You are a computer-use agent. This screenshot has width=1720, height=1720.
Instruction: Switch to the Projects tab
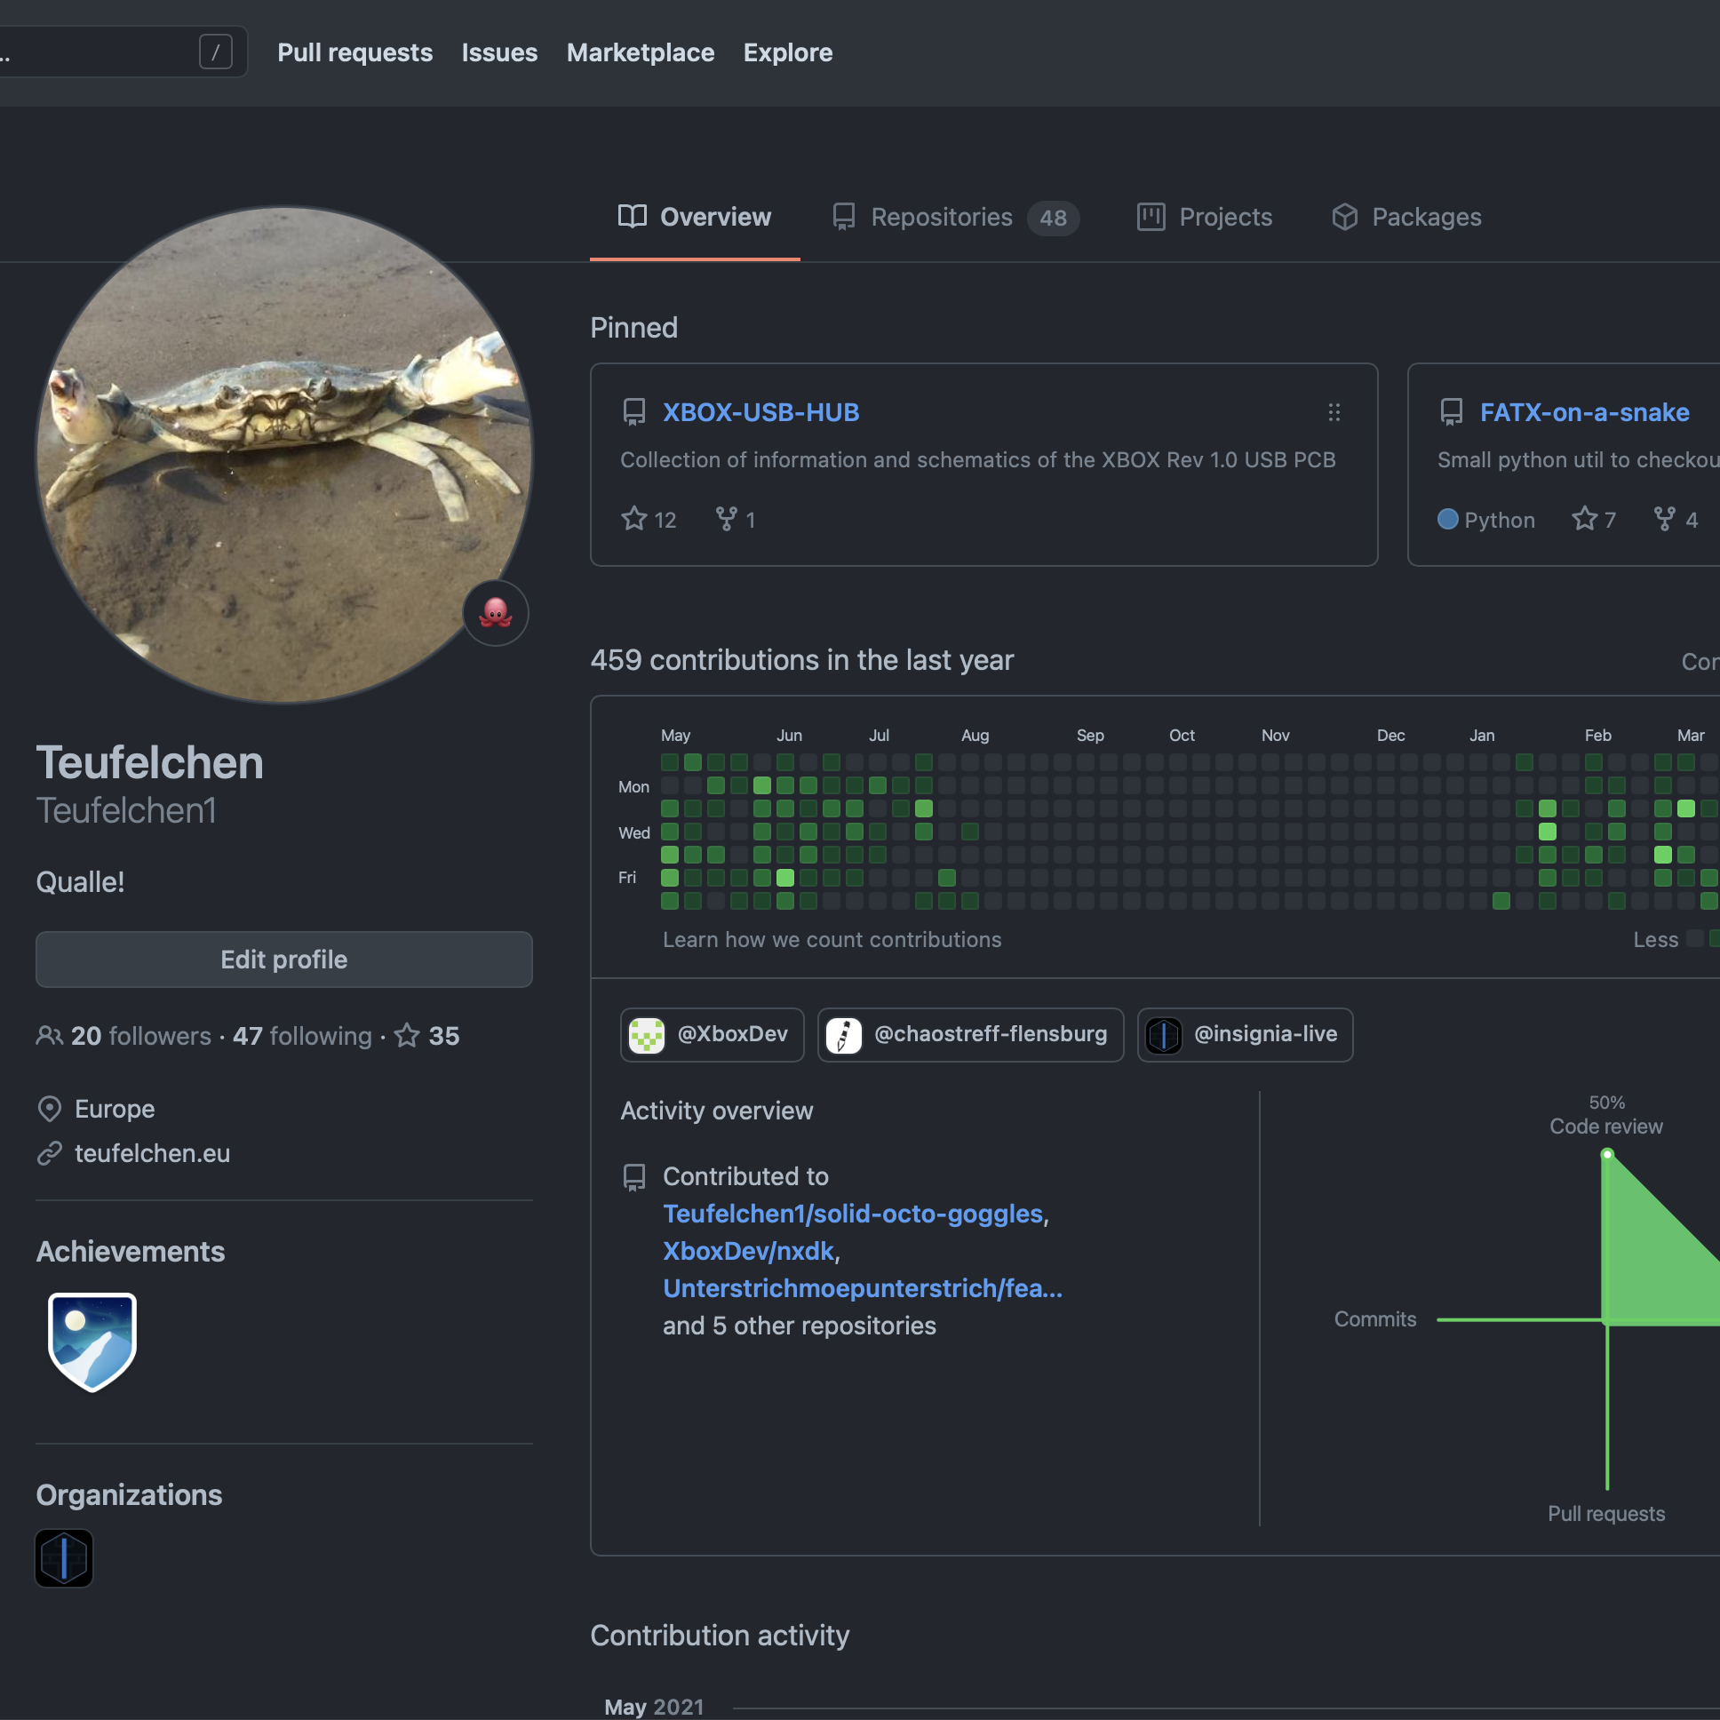pyautogui.click(x=1205, y=218)
